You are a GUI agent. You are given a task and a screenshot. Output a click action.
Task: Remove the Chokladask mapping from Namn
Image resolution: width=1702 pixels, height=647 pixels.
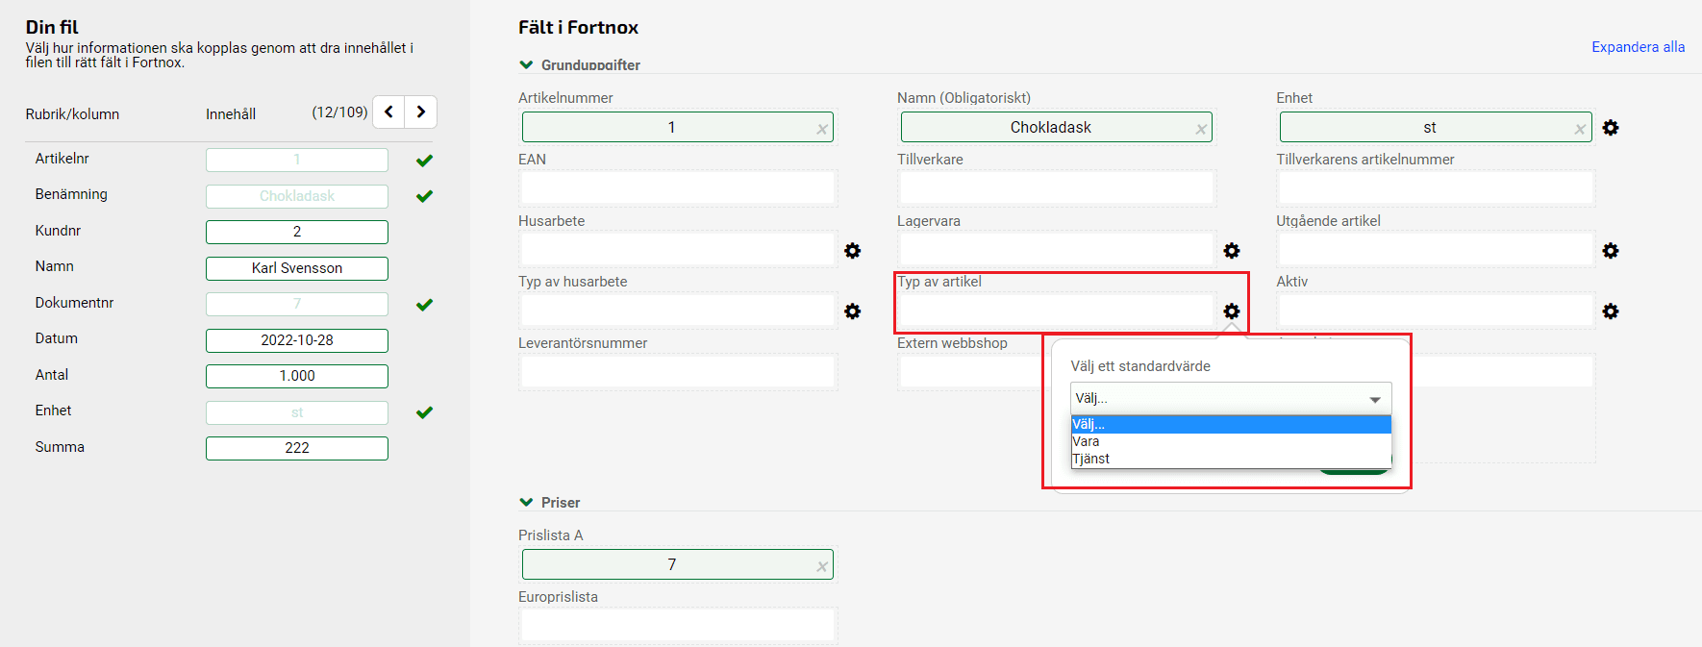click(x=1201, y=129)
